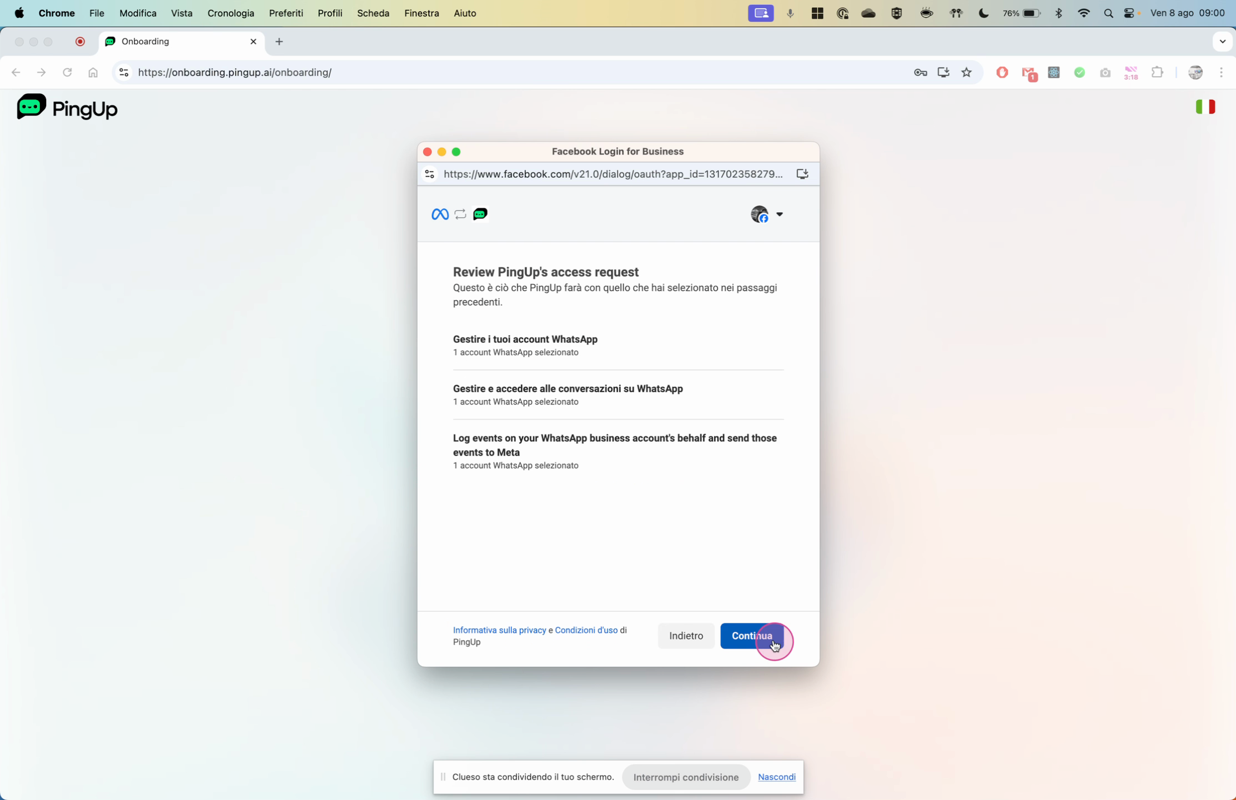Reload the page
Image resolution: width=1236 pixels, height=800 pixels.
coord(67,73)
